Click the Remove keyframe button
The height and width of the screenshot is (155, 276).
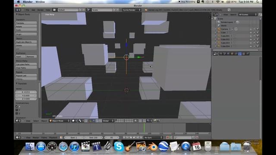pos(31,56)
